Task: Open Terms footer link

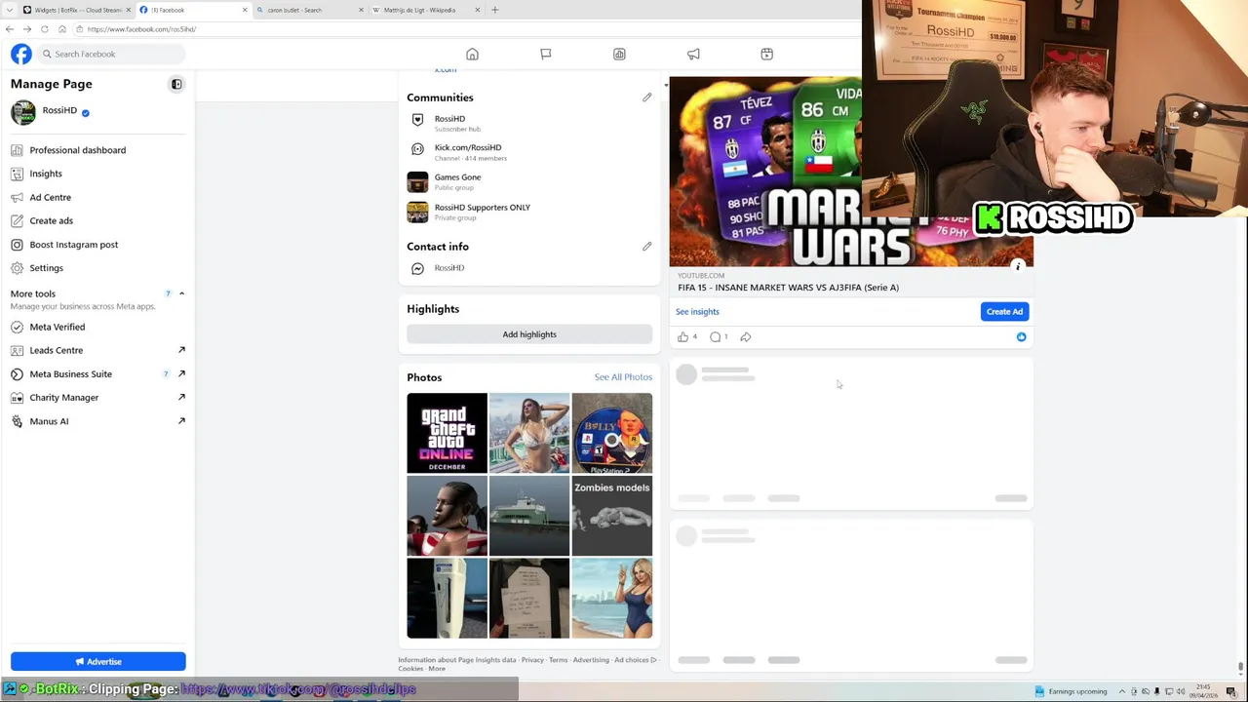Action: (558, 660)
